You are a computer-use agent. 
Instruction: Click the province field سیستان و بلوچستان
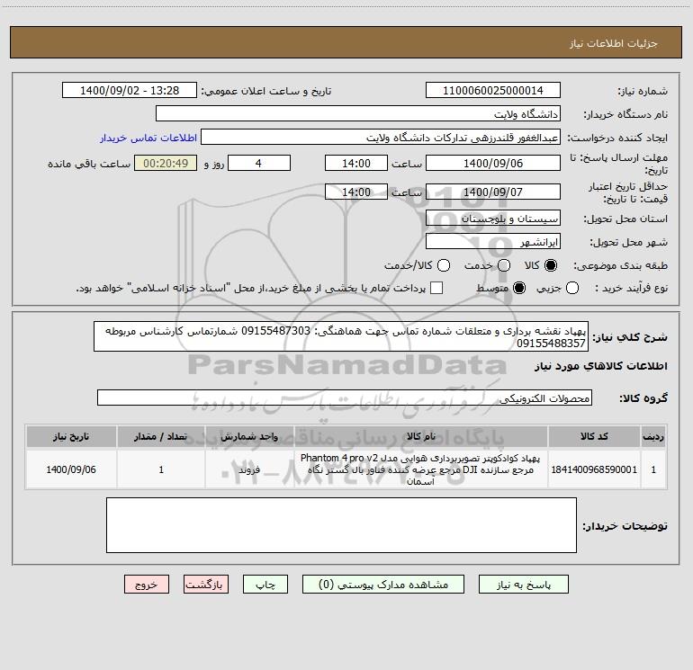[x=493, y=218]
